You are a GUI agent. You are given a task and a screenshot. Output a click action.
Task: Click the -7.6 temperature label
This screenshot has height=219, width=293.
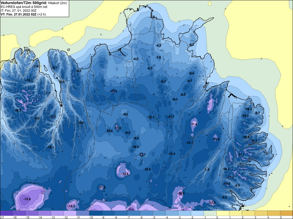[x=158, y=57]
